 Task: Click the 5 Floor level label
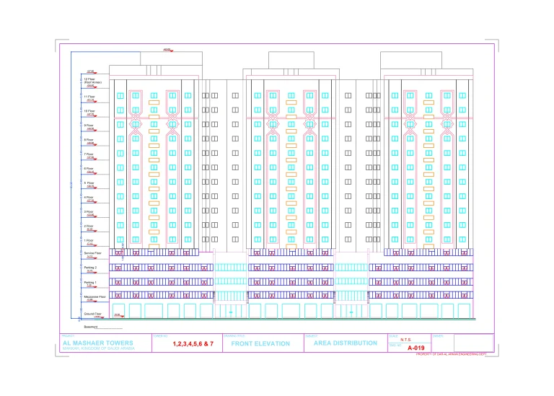coord(89,182)
